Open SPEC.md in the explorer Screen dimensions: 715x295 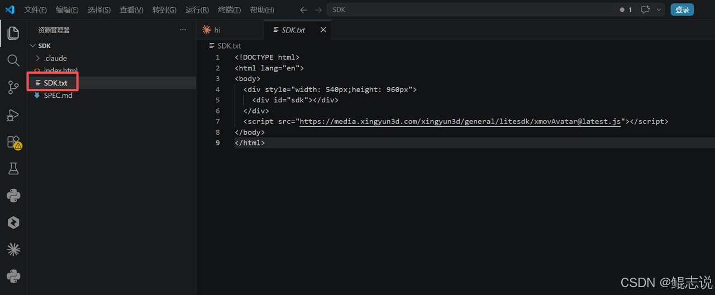112,95
